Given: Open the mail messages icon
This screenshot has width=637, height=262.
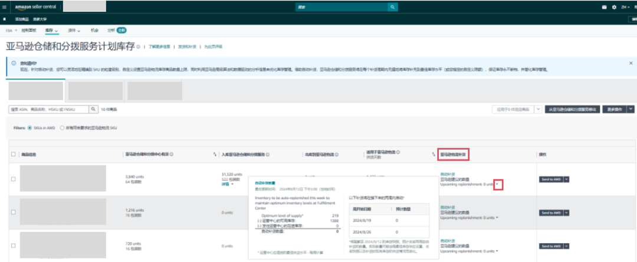Looking at the screenshot, I should (x=604, y=7).
